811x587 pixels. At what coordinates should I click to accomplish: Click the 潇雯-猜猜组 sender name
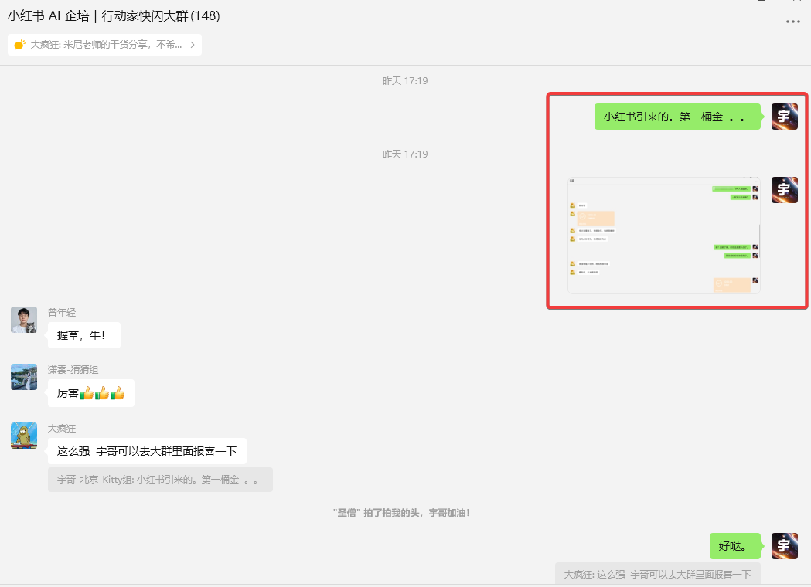tap(73, 369)
